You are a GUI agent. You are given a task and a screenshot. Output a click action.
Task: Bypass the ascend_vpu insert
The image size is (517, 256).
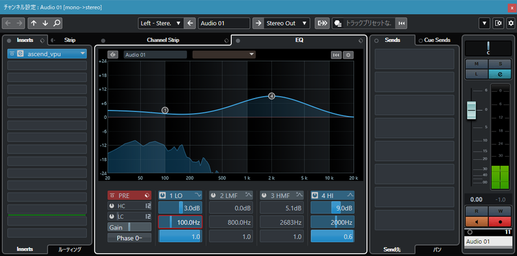(x=12, y=54)
